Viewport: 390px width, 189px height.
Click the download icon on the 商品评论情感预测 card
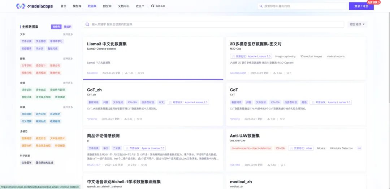point(129,165)
